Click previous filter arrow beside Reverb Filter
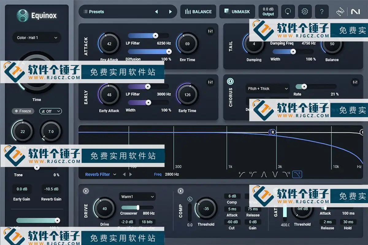Screen dimensions: 368x245 [124, 174]
